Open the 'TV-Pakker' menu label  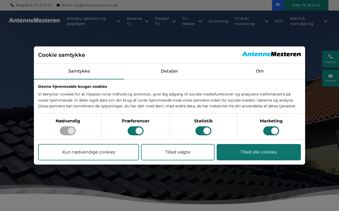click(x=189, y=21)
